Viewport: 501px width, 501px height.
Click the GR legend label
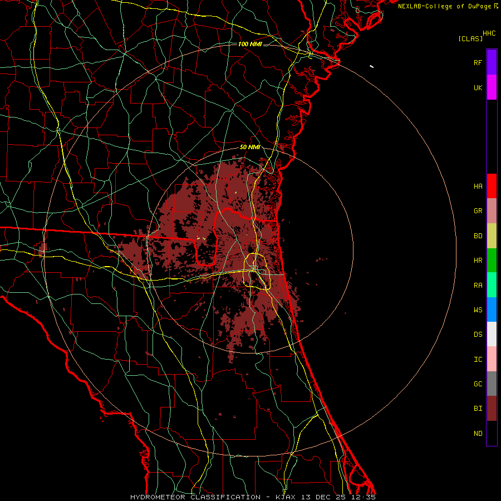(478, 211)
